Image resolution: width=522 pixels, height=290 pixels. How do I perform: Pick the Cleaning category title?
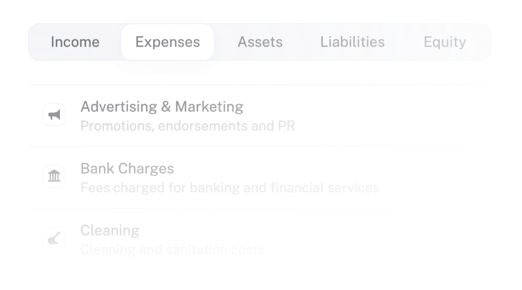[x=110, y=230]
